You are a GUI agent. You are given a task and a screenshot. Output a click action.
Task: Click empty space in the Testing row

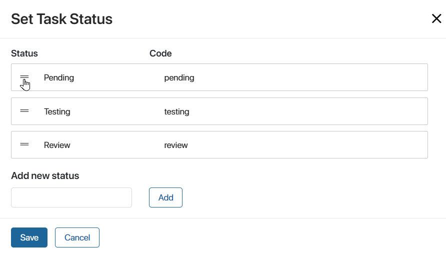pyautogui.click(x=307, y=111)
